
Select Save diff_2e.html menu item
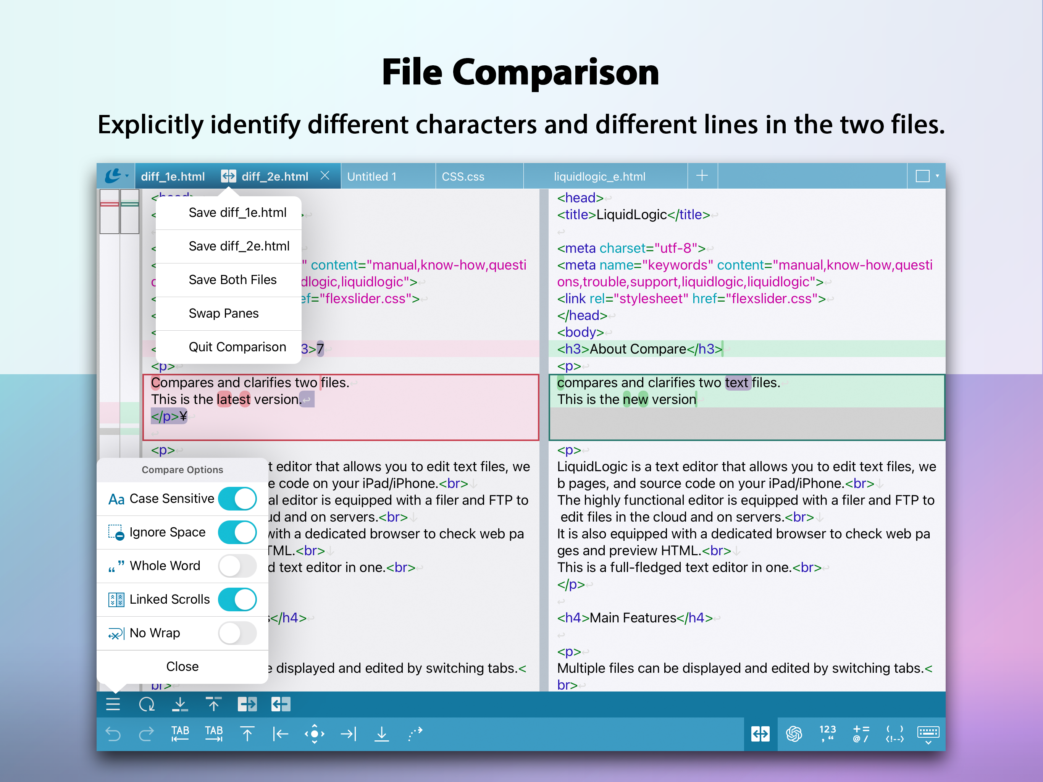[x=229, y=246]
